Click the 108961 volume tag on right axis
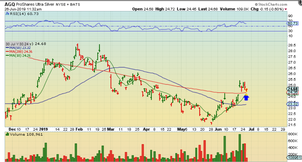The image size is (302, 162). (x=294, y=158)
